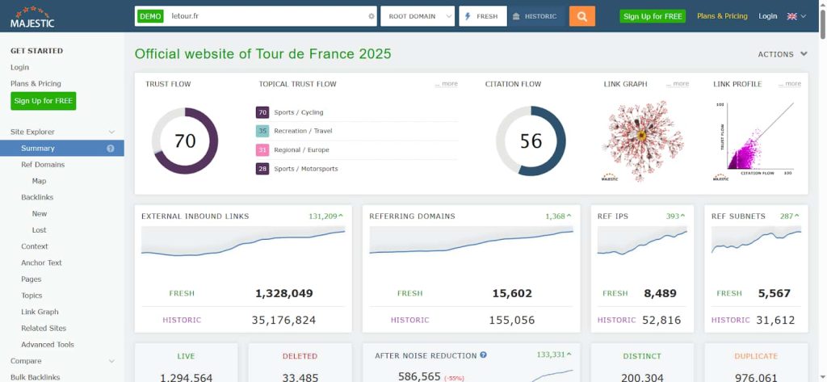This screenshot has width=827, height=382.
Task: Click the orange search magnifier button
Action: pos(582,16)
